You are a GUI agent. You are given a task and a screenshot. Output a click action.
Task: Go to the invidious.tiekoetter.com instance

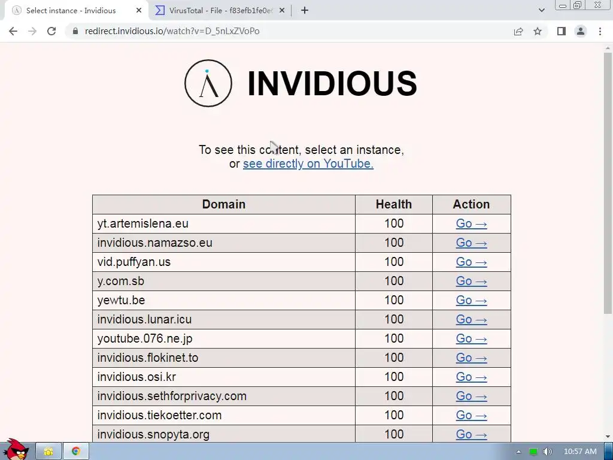pos(472,416)
